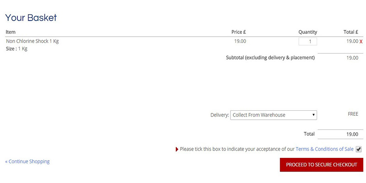Remove item using the red X
The height and width of the screenshot is (183, 366).
361,42
